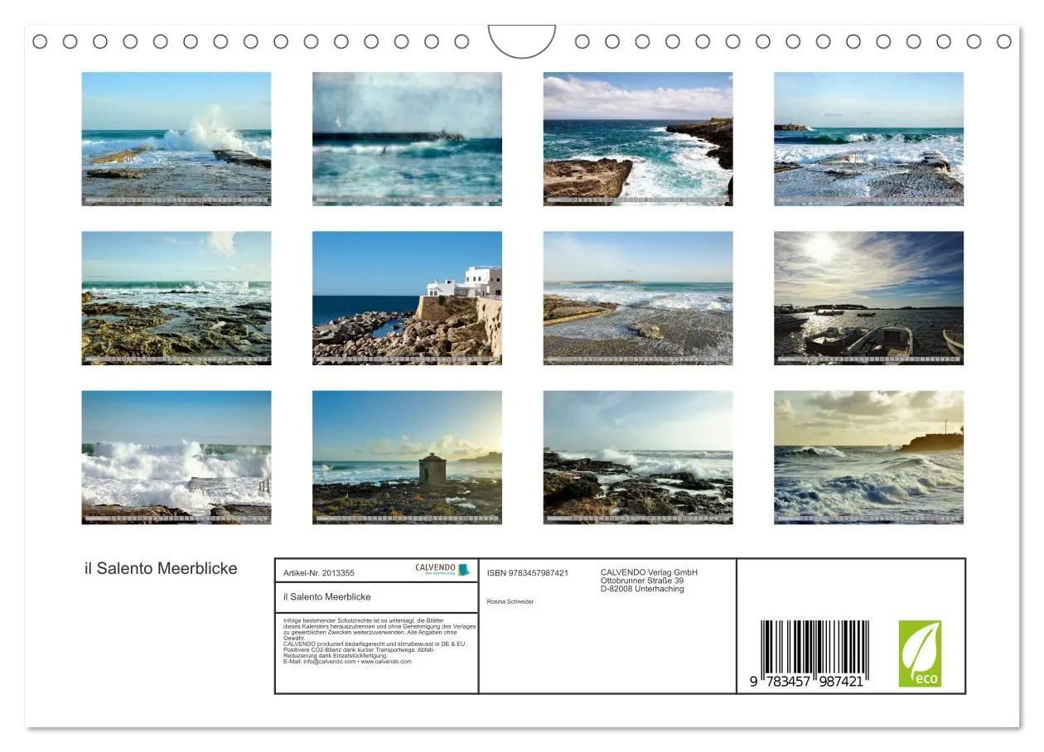Click the crashing wave photo in top-left corner
Image resolution: width=1044 pixels, height=752 pixels.
click(176, 137)
